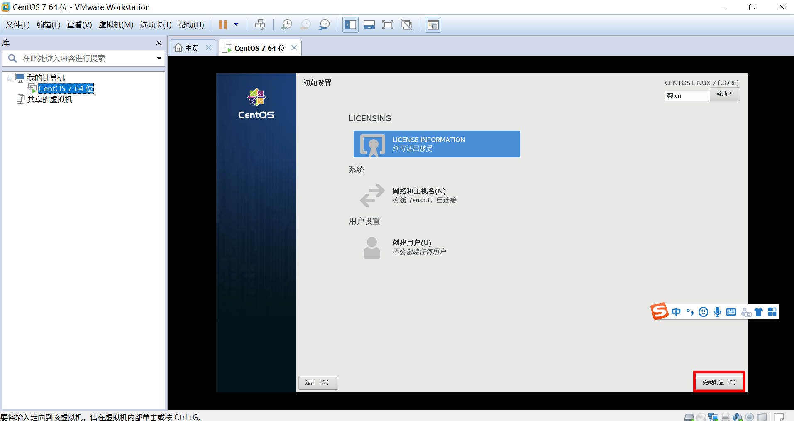Select CentOS 7 64 位 in library tree

(x=66, y=88)
